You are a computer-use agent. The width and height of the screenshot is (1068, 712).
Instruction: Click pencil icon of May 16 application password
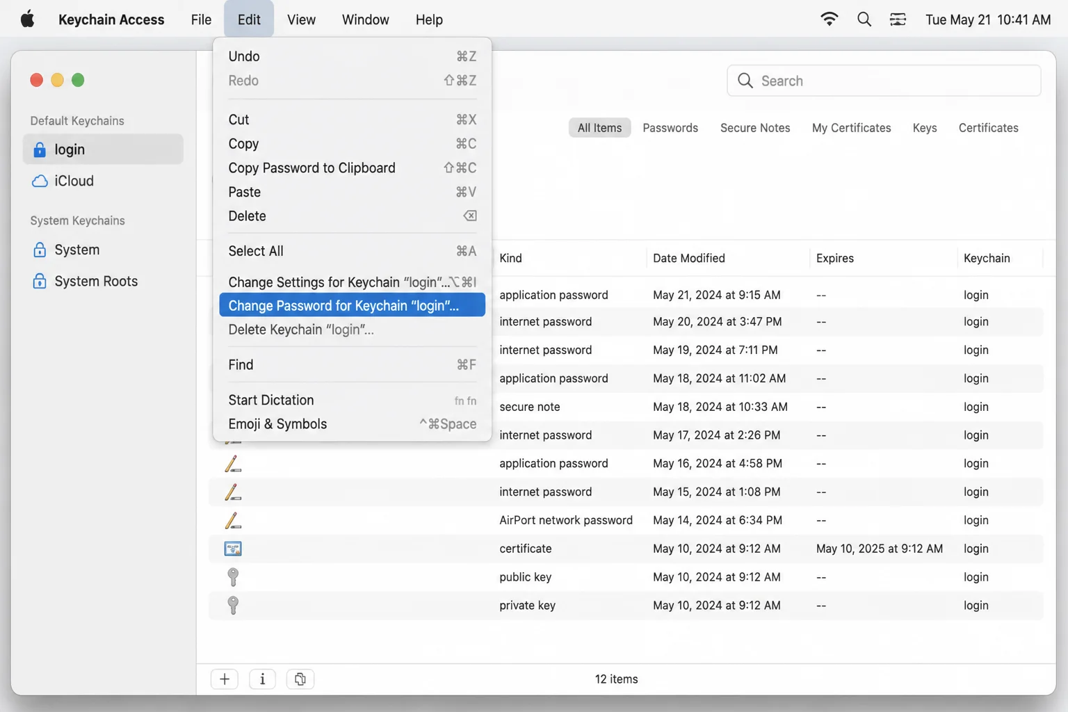(x=233, y=464)
